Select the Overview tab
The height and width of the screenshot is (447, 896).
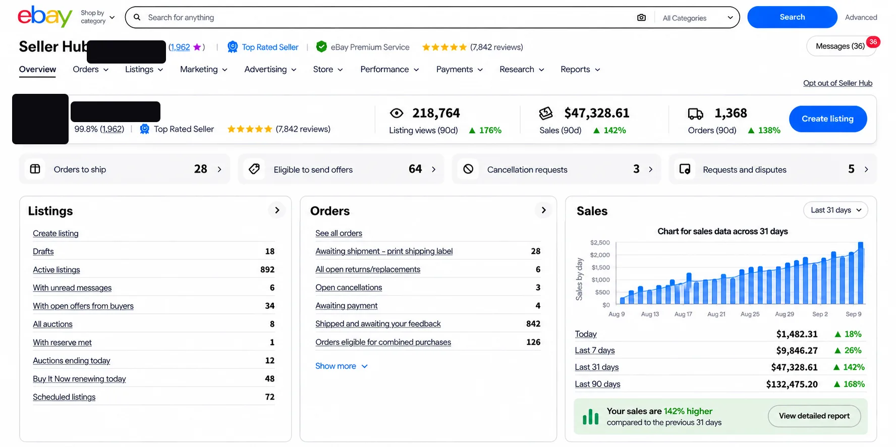[x=37, y=70]
